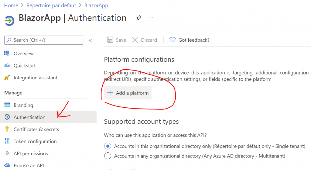Open the BlazorApp breadcrumb link
This screenshot has width=311, height=170.
[96, 5]
